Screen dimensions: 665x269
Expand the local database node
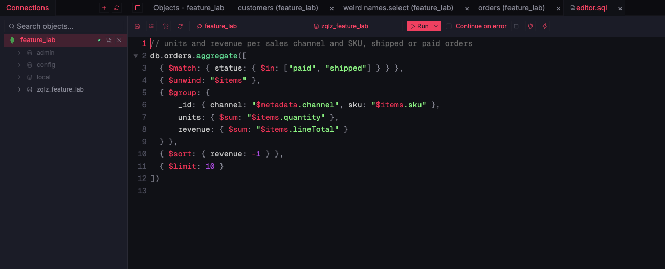click(x=19, y=77)
